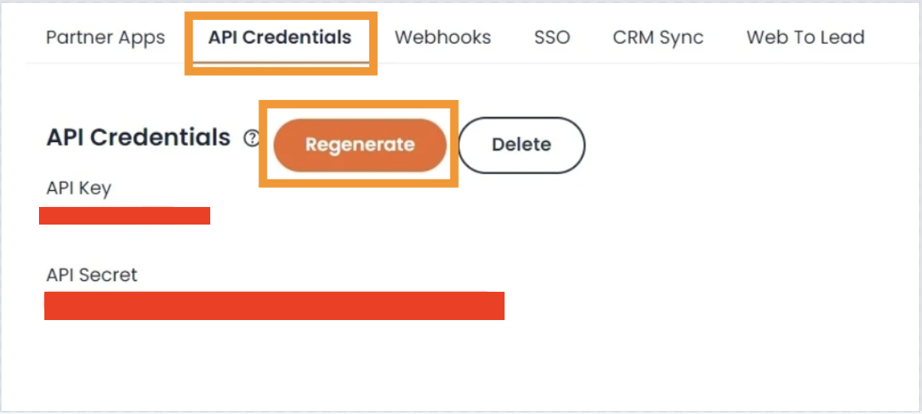Viewport: 922px width, 414px height.
Task: Generate new API key and secret
Action: pos(360,144)
